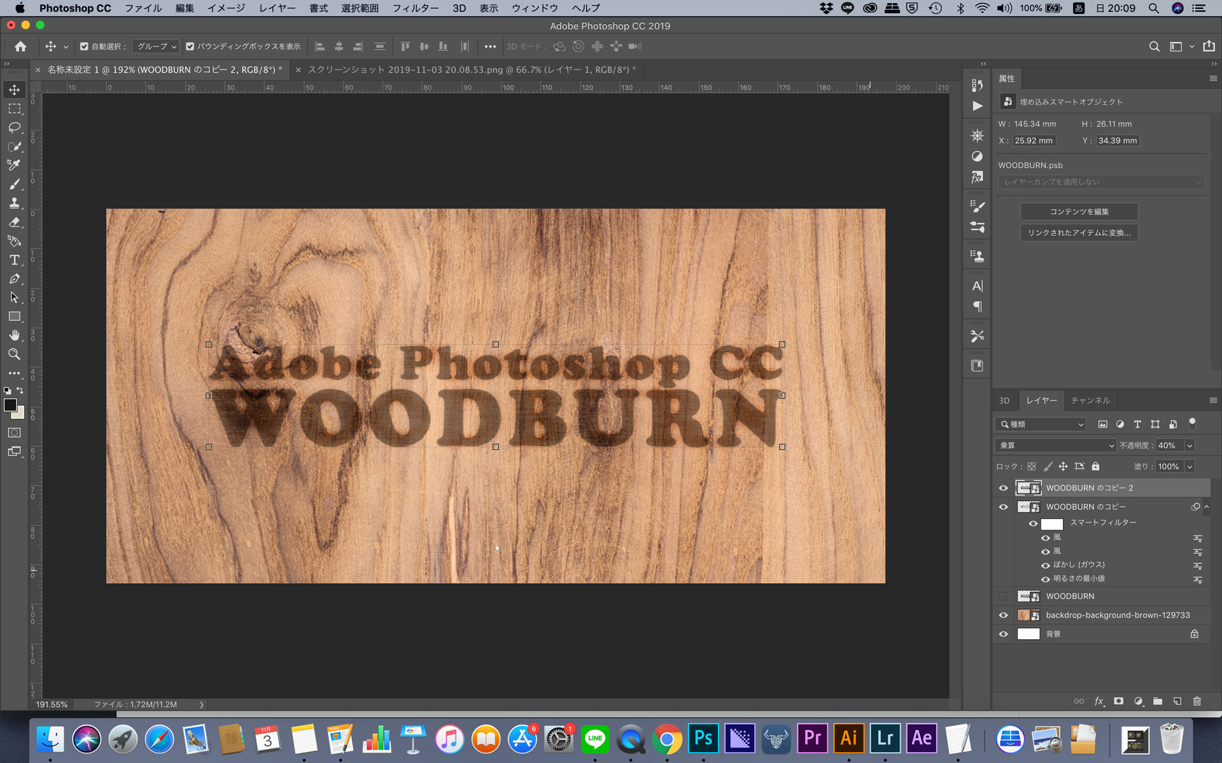Hide the ぼかし (ガウス) filter
This screenshot has width=1222, height=763.
coord(1045,565)
